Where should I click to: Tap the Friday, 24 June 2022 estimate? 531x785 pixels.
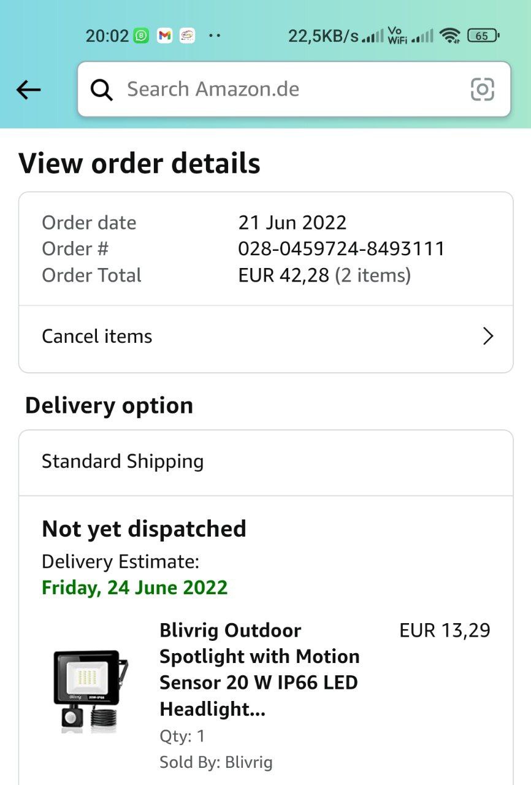(134, 588)
